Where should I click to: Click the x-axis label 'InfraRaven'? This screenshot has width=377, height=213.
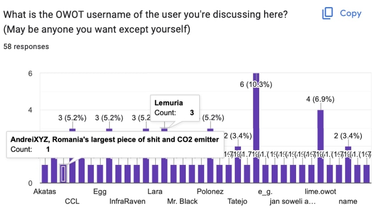[127, 201]
